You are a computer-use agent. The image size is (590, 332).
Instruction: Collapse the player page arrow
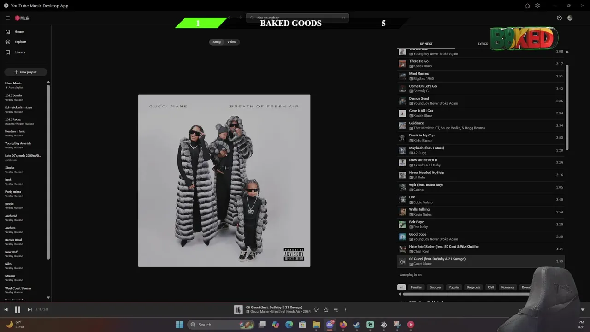583,310
